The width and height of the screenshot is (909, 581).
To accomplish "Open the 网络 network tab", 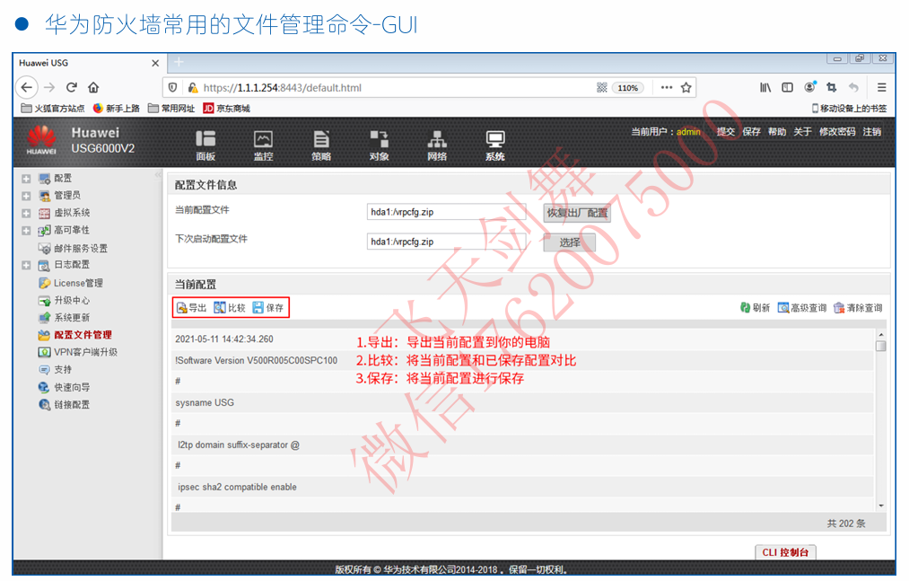I will 437,145.
